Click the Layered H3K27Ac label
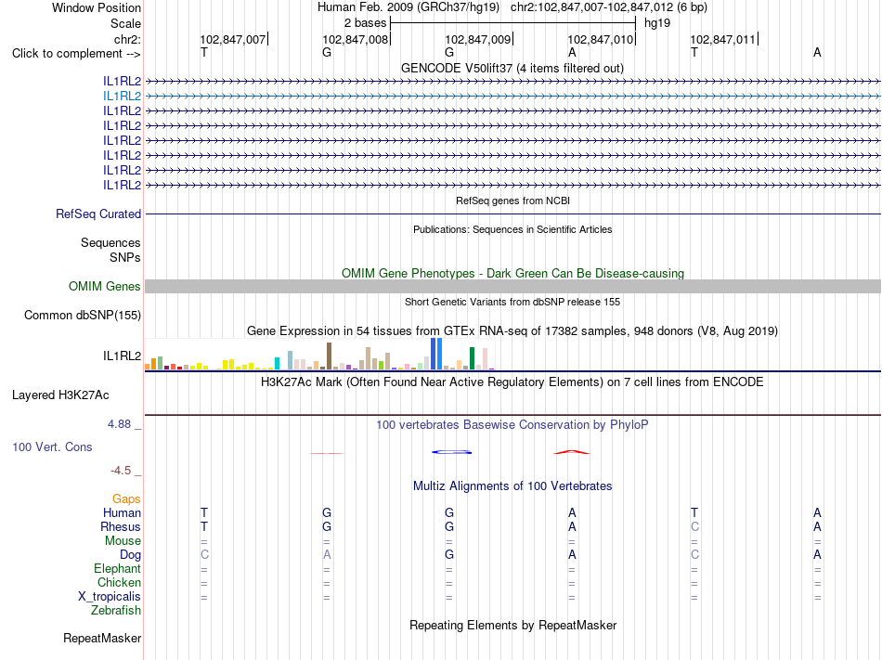Image resolution: width=882 pixels, height=660 pixels. tap(60, 395)
